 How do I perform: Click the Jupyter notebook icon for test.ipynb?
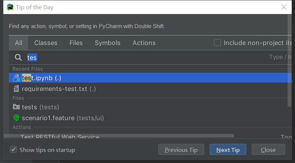tap(16, 78)
